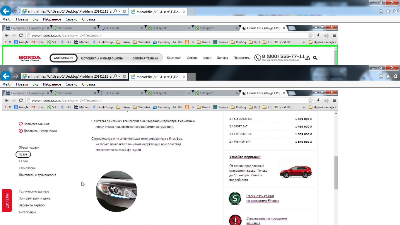Open the Акции link in Honda header

[x=207, y=58]
